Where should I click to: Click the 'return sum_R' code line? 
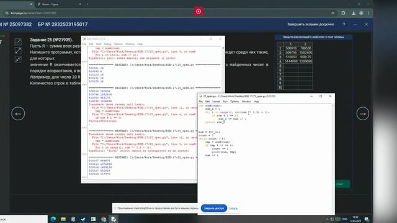(215, 122)
